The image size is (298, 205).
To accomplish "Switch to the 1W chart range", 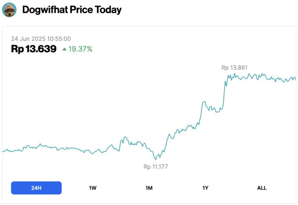I will point(93,188).
